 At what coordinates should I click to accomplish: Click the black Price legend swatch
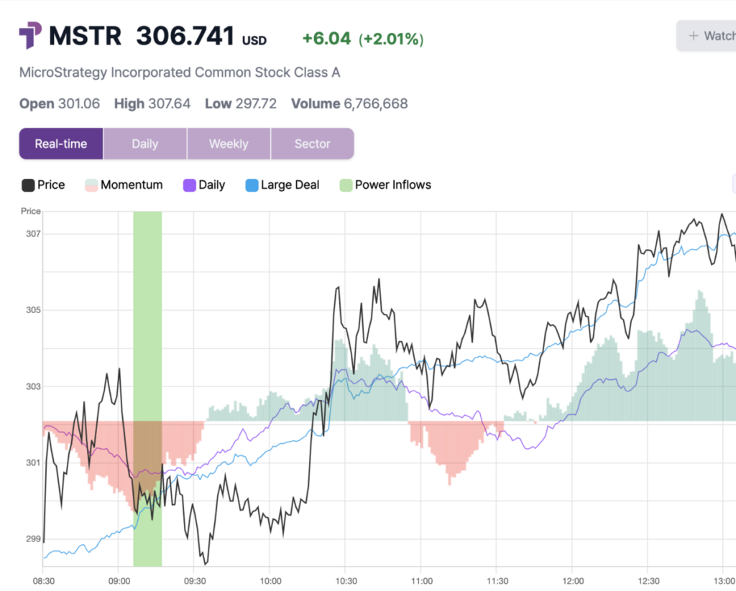pos(28,185)
